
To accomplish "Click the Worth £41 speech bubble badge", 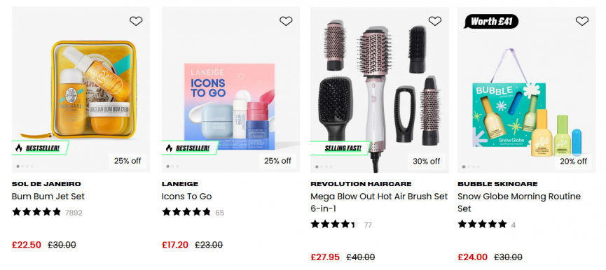I will [491, 22].
